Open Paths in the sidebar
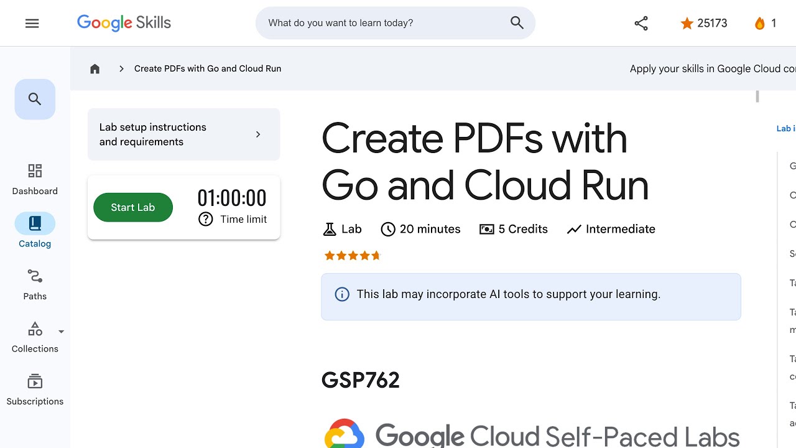796x448 pixels. pos(35,284)
